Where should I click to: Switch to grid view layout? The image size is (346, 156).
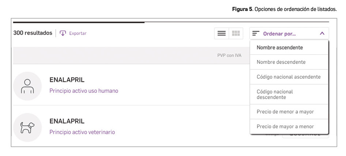pos(236,33)
